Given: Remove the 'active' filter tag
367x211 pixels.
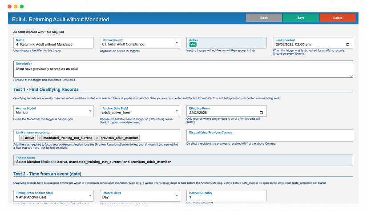Looking at the screenshot, I should pos(21,138).
